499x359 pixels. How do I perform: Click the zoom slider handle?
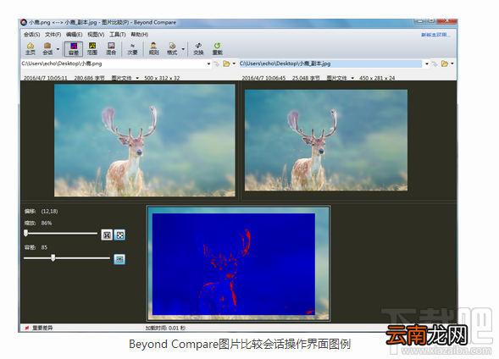(26, 233)
